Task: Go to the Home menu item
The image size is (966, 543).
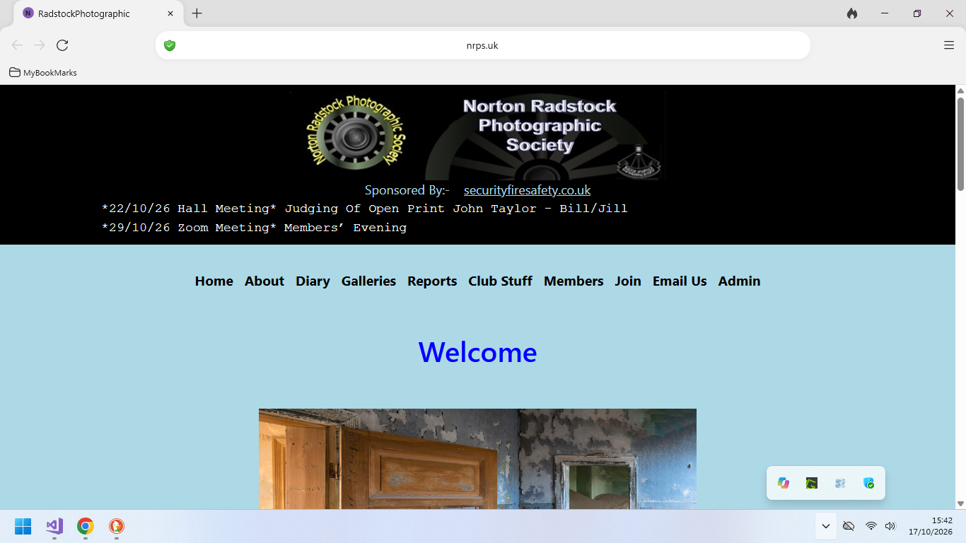Action: point(214,281)
